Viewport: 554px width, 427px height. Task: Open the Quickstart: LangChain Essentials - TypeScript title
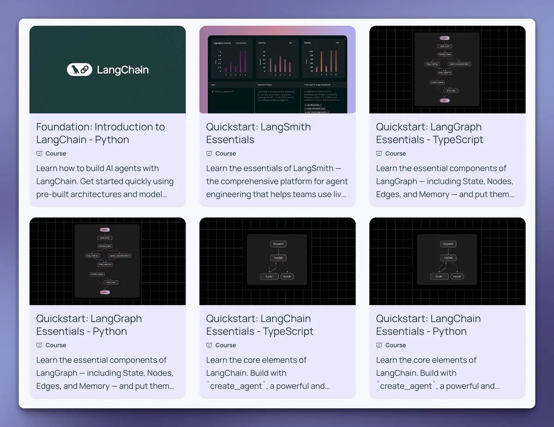(x=259, y=325)
